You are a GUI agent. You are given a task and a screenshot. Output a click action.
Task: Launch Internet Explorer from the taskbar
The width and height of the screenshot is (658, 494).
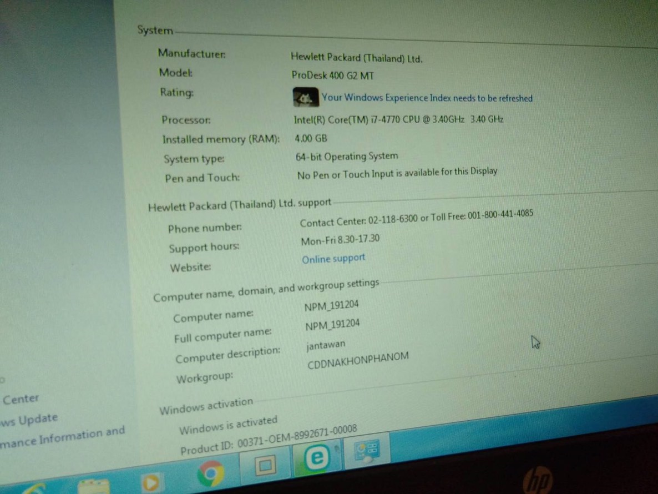(x=34, y=490)
